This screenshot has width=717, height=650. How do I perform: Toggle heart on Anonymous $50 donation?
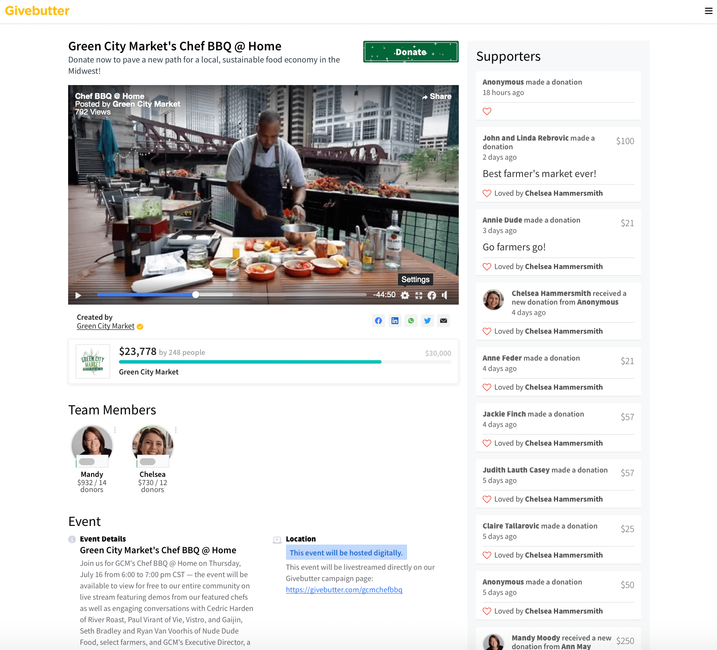coord(487,611)
